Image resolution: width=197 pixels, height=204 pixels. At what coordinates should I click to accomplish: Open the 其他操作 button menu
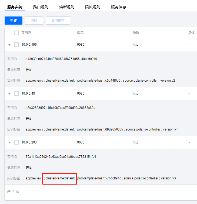58,21
